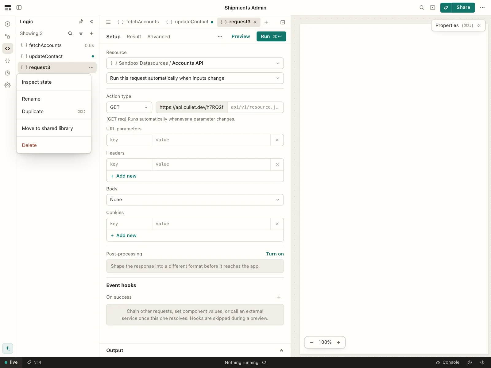This screenshot has width=491, height=368.
Task: Open the AI sparkle assistant button
Action: tap(8, 348)
